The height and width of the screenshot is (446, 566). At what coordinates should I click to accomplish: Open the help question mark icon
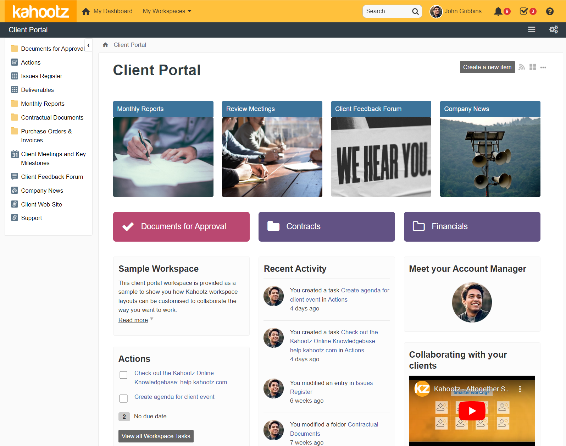tap(550, 11)
